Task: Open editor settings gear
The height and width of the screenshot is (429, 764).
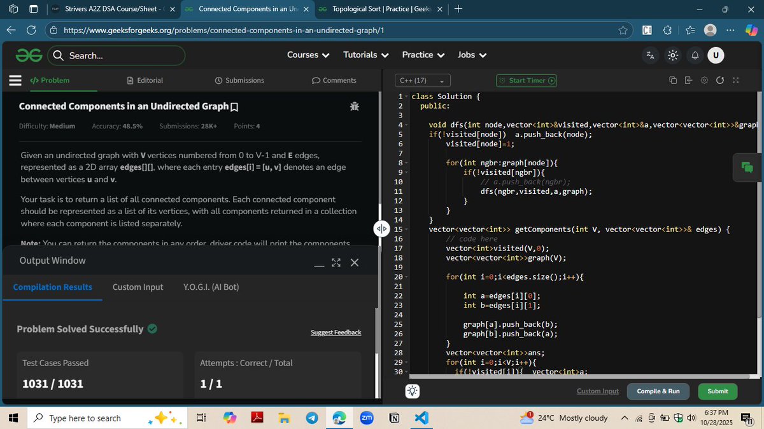Action: pyautogui.click(x=704, y=80)
